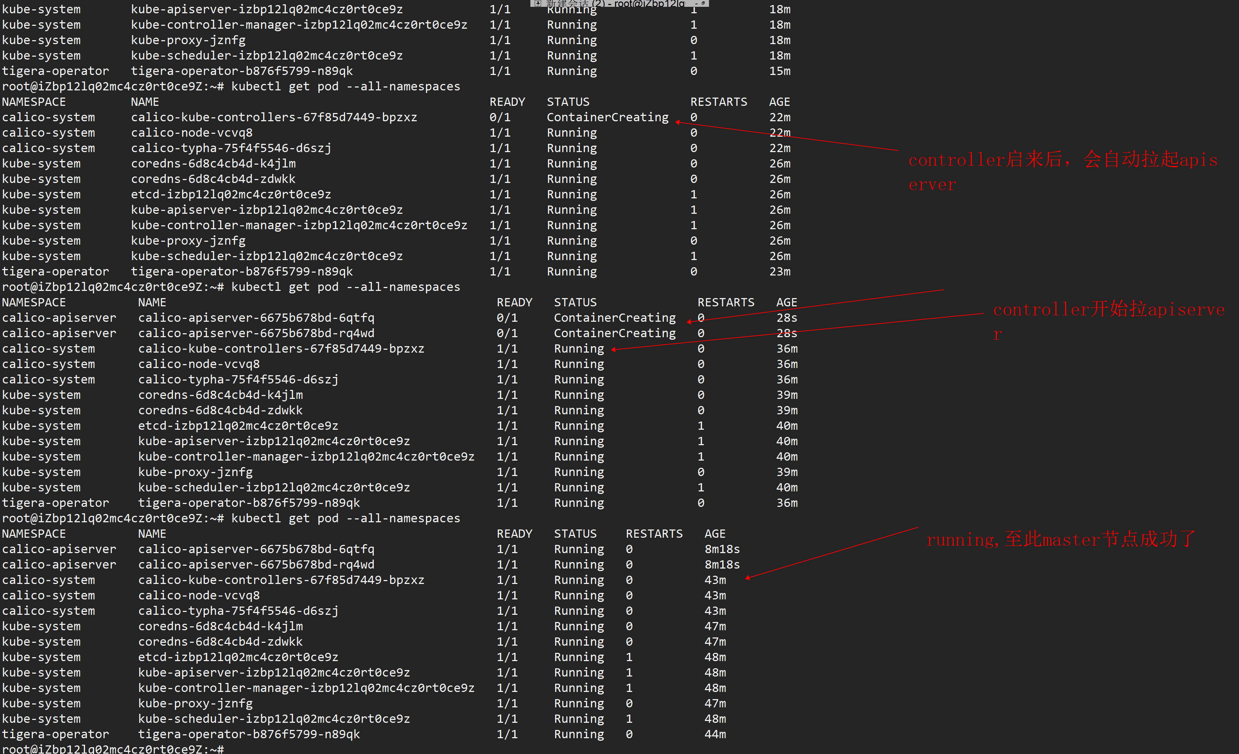The height and width of the screenshot is (754, 1239).
Task: Click the 44m age of tigera-operator pod
Action: (715, 734)
